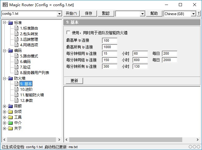Click the 每日 field showing 200
This screenshot has width=202, height=150.
point(170,53)
